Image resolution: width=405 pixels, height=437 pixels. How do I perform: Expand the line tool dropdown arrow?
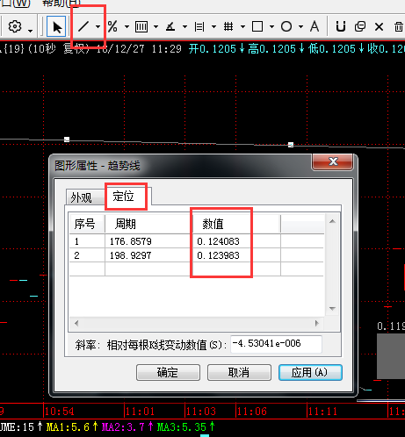98,27
